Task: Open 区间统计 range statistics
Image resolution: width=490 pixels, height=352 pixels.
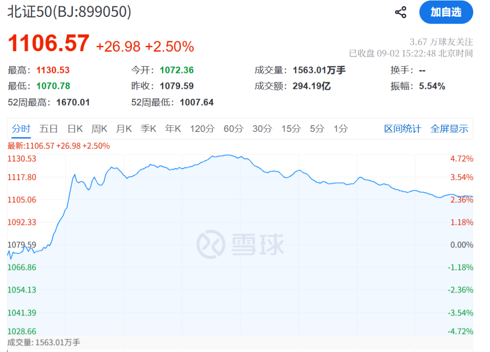Action: pyautogui.click(x=402, y=129)
